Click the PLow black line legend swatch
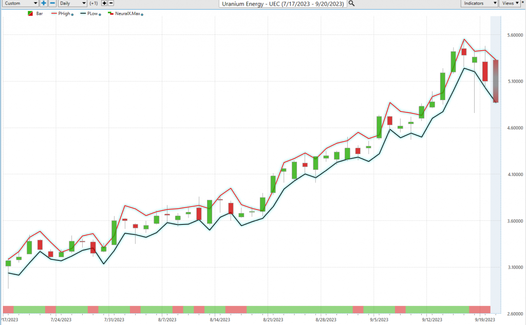The height and width of the screenshot is (325, 526). pyautogui.click(x=83, y=14)
